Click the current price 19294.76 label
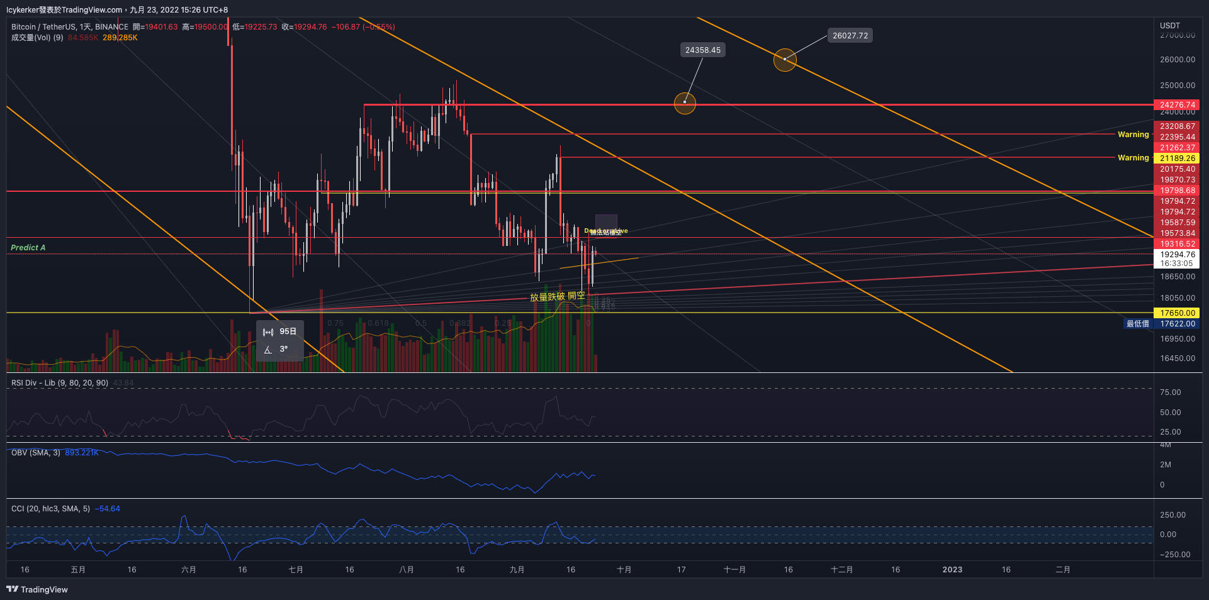Screen dimensions: 1209x600 click(x=1177, y=255)
